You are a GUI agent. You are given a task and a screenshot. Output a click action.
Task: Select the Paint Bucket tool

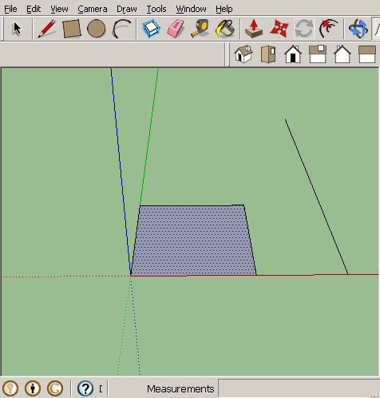point(225,29)
